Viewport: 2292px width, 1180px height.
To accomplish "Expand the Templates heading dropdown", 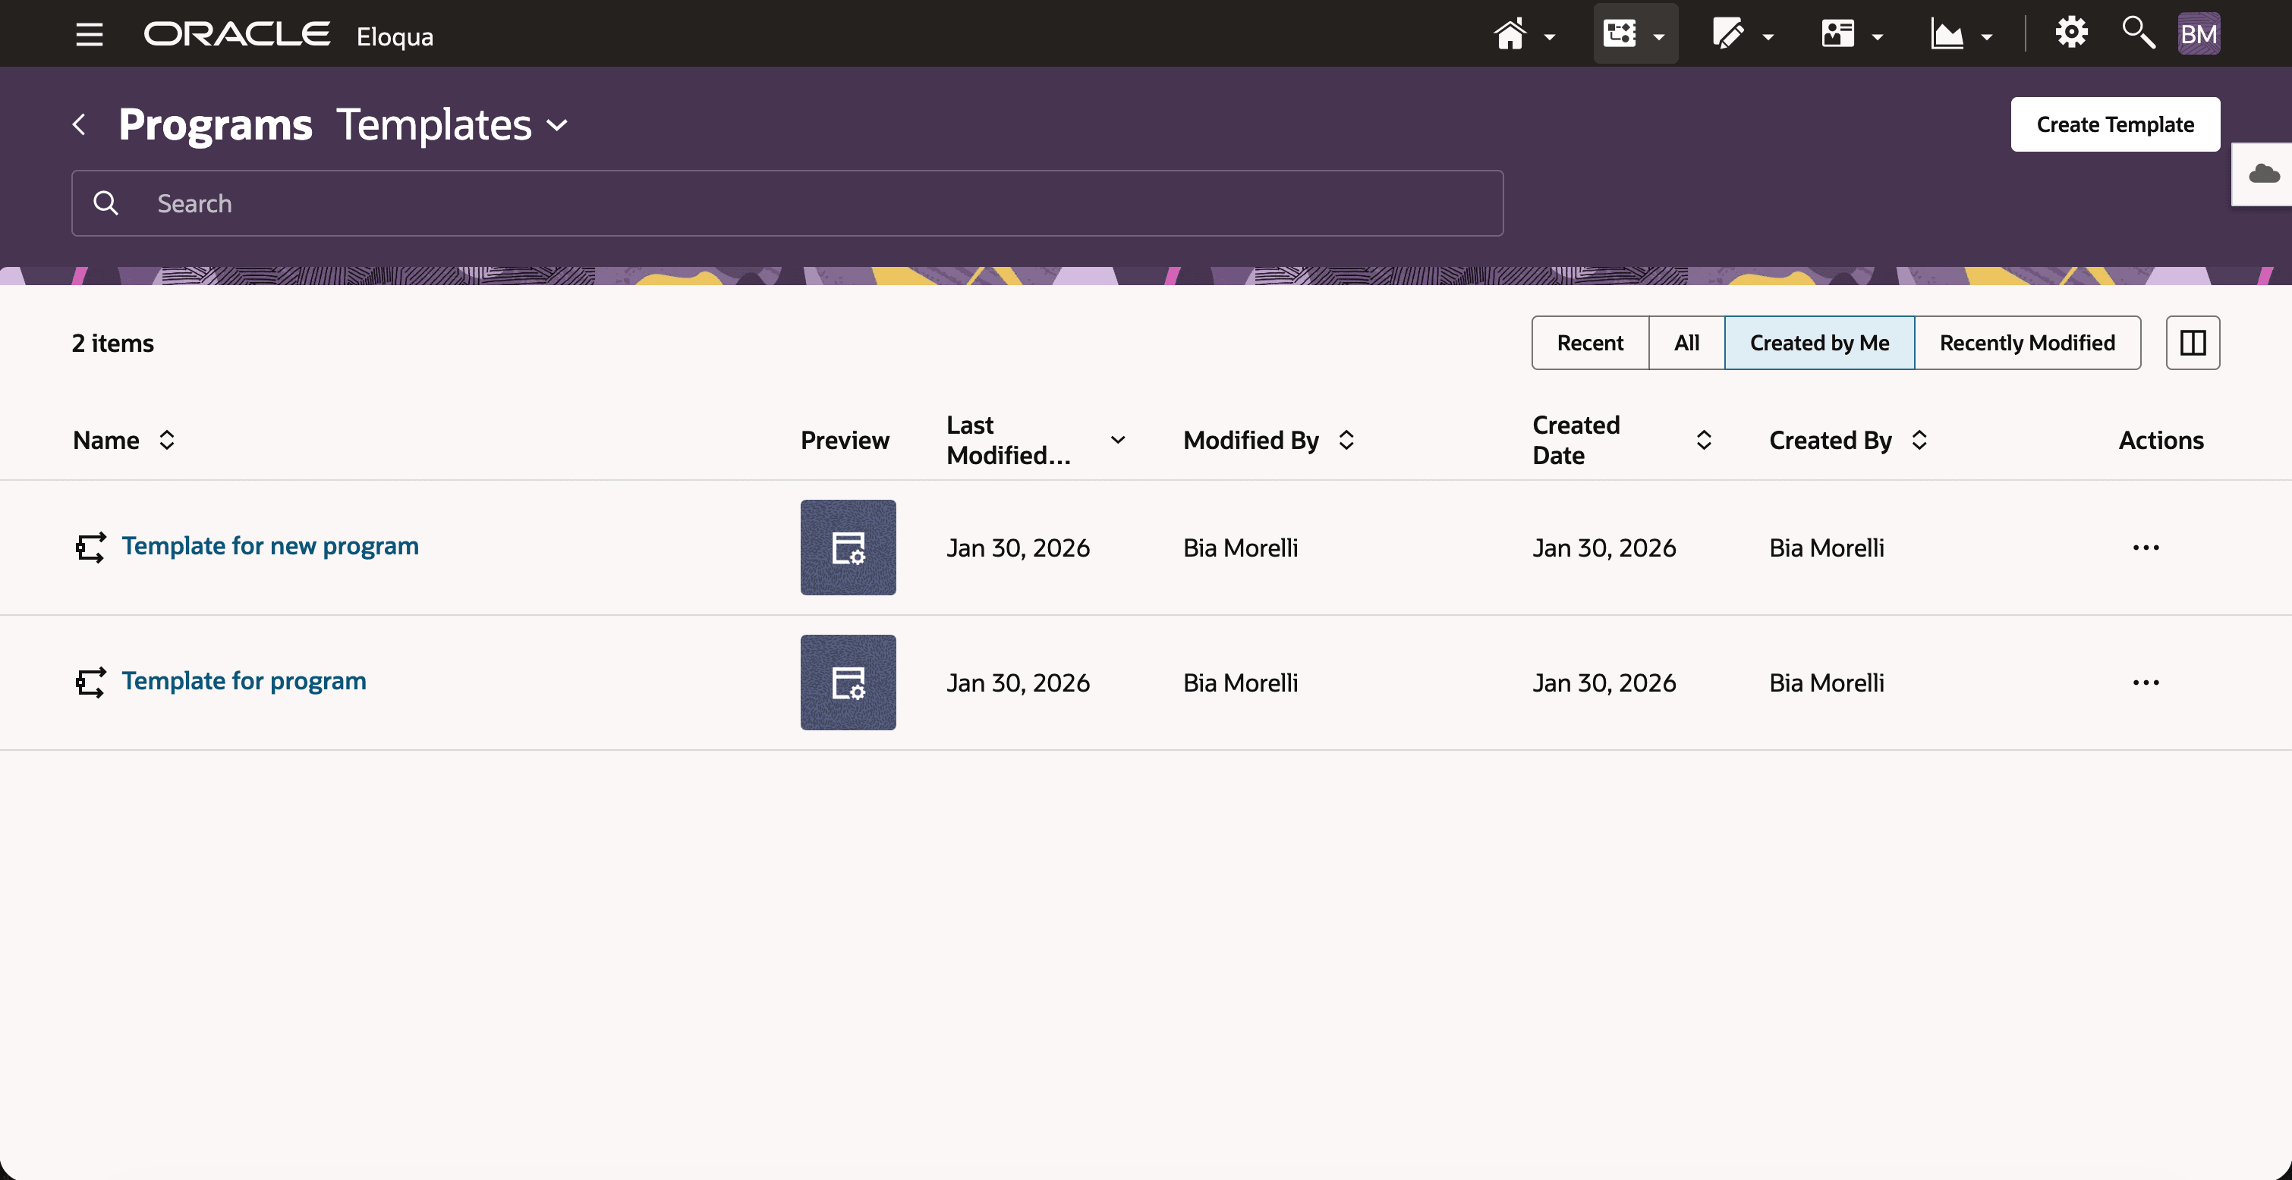I will (x=556, y=125).
